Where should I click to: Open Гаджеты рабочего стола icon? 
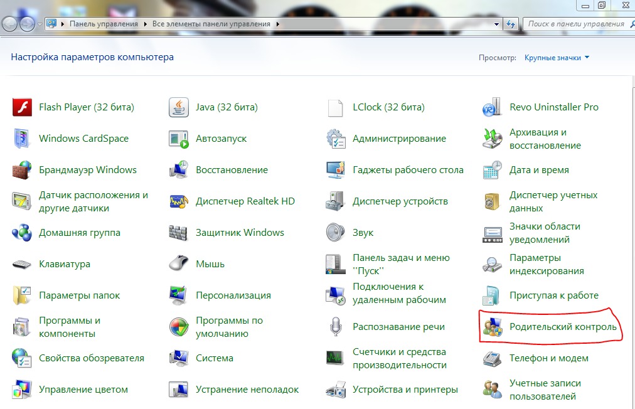336,170
